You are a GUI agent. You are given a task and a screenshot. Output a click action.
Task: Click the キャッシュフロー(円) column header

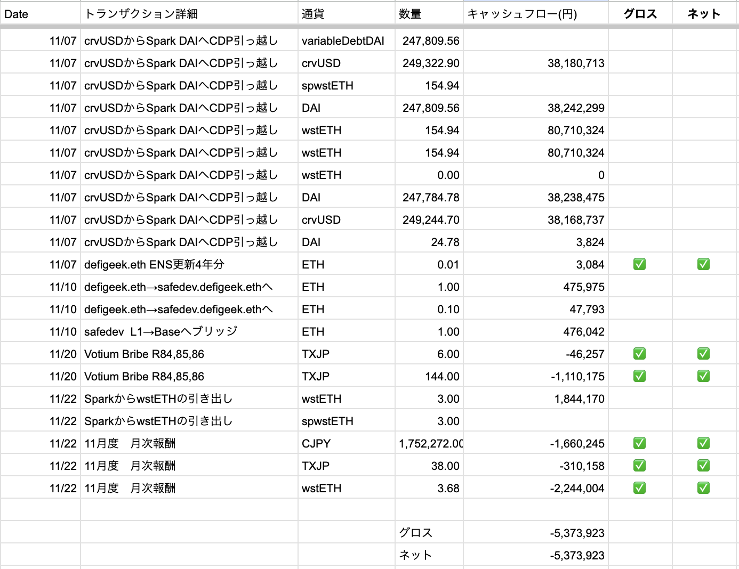pyautogui.click(x=535, y=14)
